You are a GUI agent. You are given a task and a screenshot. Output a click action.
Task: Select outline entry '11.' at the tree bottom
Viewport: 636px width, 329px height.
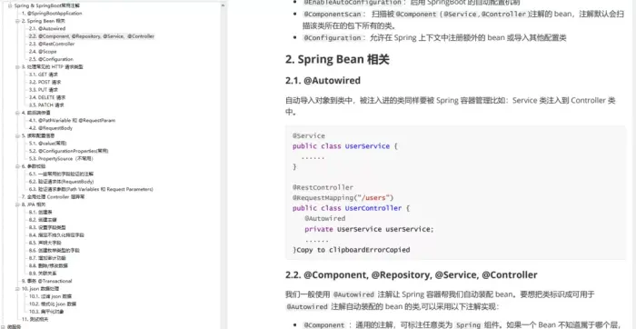35,319
